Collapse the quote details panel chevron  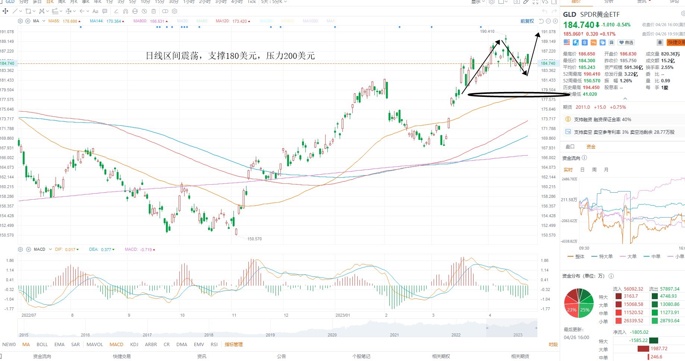point(625,99)
